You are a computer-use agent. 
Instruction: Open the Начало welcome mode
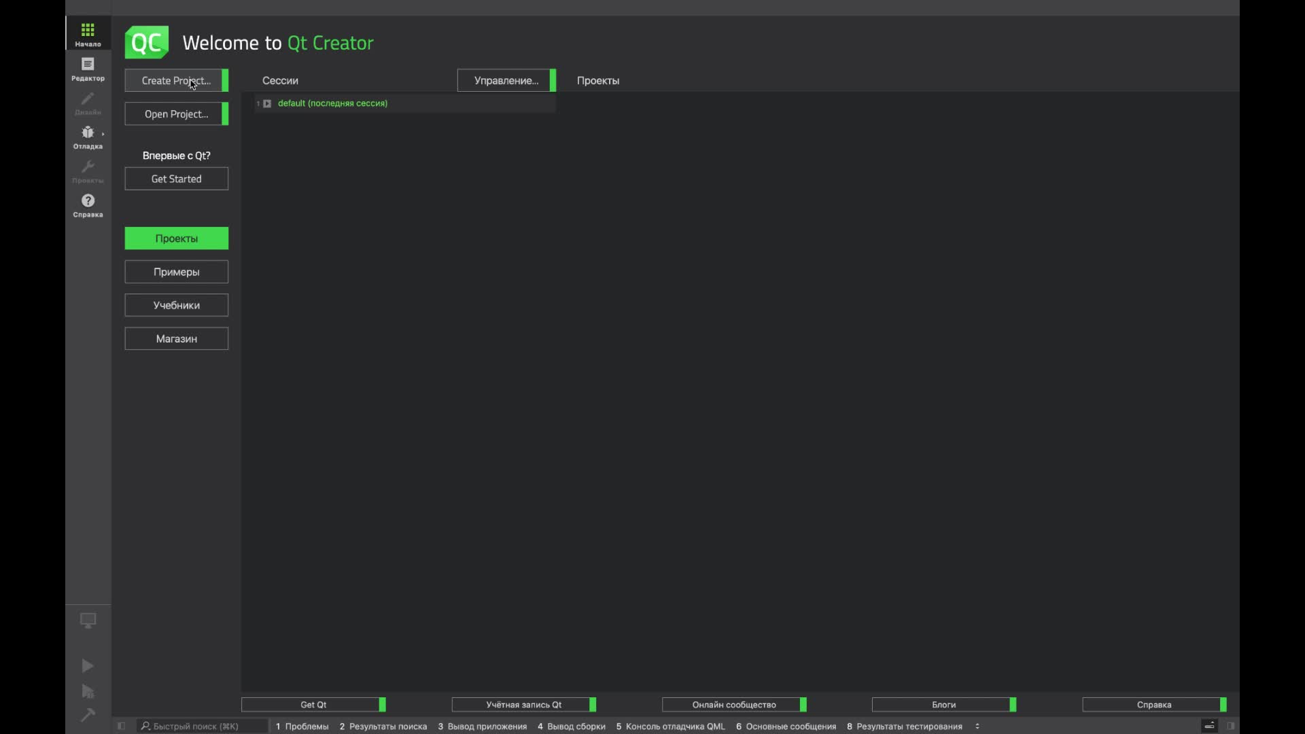[x=88, y=34]
